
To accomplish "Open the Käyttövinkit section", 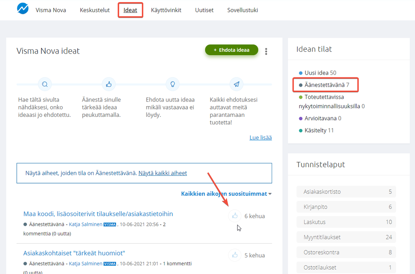I will (x=166, y=10).
